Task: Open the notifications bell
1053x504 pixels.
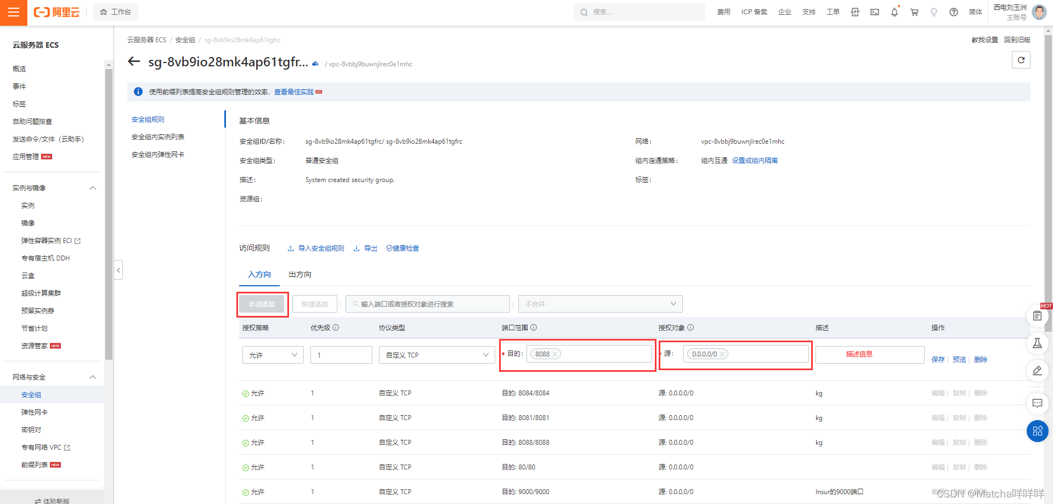Action: (x=895, y=12)
